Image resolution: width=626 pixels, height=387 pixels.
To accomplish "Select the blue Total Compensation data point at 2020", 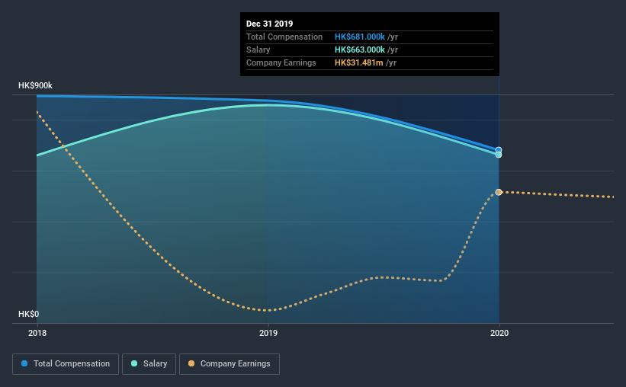I will click(499, 150).
